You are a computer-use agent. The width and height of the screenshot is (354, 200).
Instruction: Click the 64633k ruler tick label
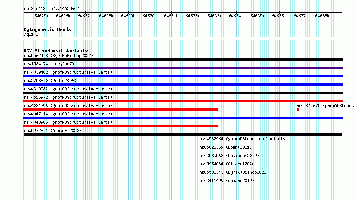point(214,16)
